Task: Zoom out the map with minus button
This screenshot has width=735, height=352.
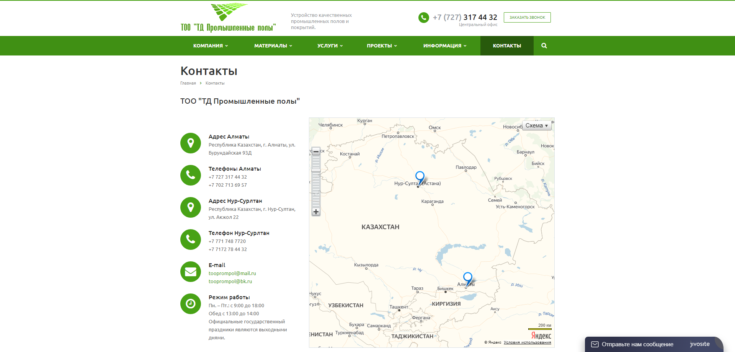Action: click(x=316, y=152)
